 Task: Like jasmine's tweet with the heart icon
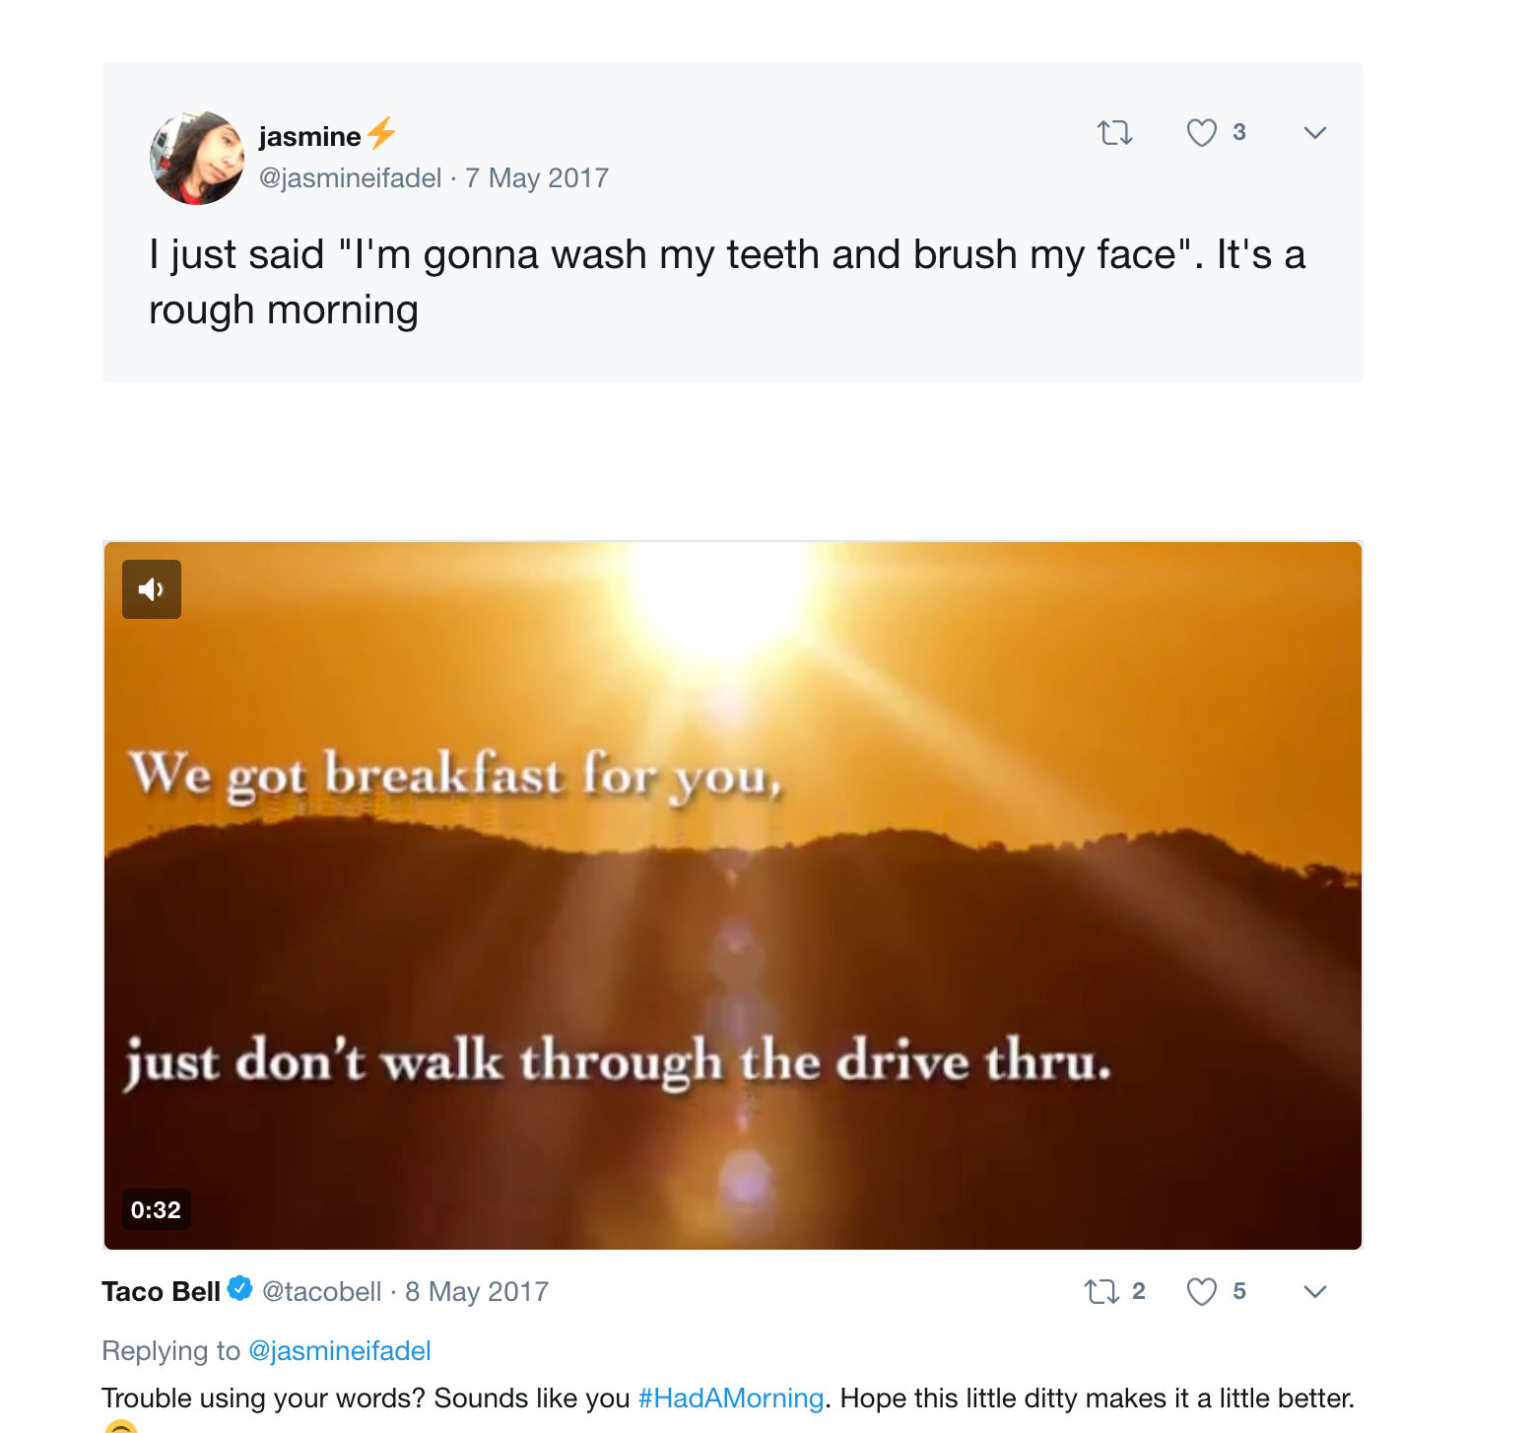tap(1201, 133)
